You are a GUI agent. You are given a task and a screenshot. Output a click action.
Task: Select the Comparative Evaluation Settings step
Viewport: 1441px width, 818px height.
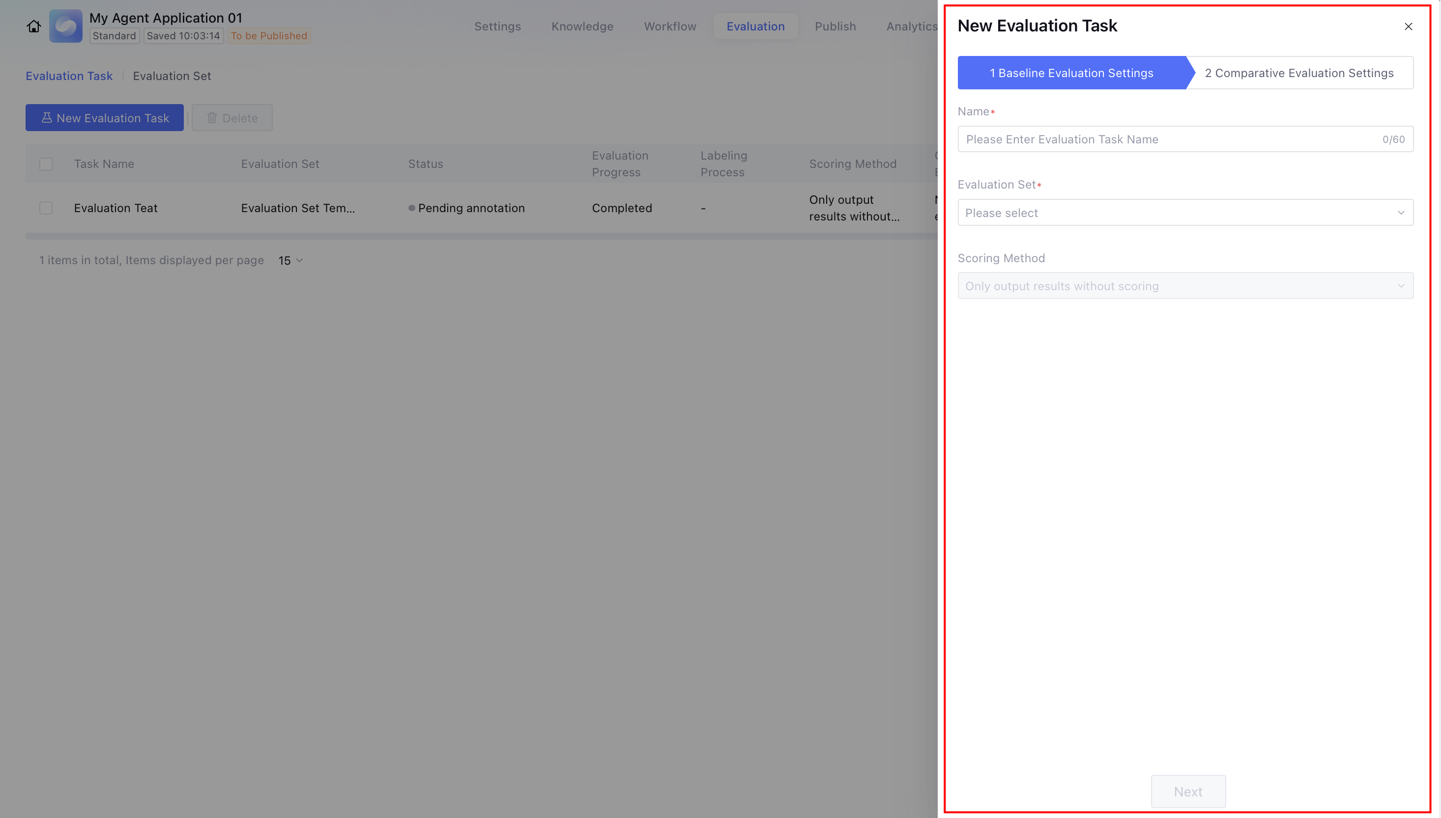[1299, 73]
